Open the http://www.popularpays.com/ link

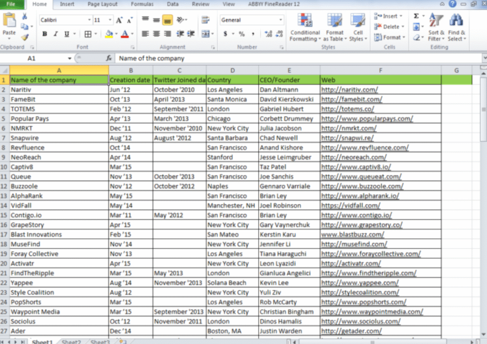click(x=367, y=118)
